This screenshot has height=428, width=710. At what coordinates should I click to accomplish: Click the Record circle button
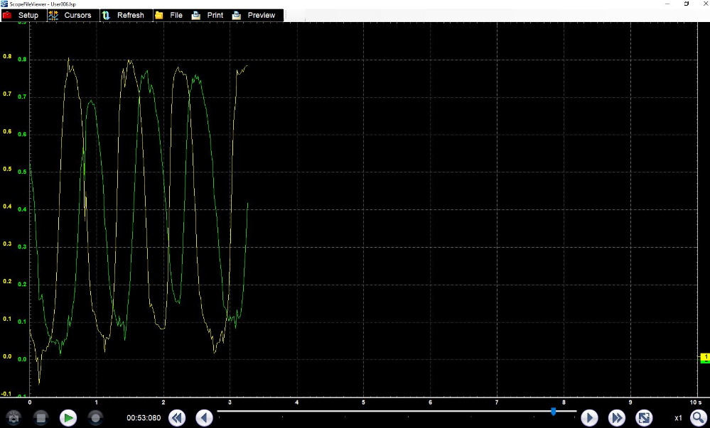95,418
